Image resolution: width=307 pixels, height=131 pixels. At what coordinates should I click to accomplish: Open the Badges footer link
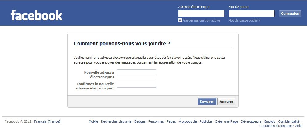(140, 121)
